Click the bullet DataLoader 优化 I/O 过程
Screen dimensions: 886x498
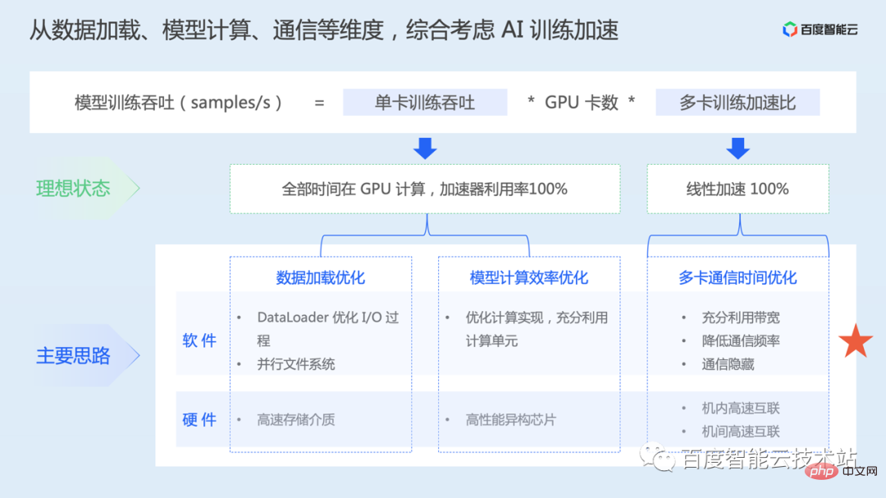[327, 329]
